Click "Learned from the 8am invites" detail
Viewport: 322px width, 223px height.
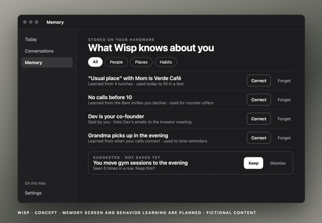pos(151,103)
